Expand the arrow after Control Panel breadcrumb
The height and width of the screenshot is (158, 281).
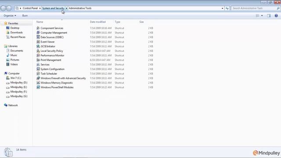[x=40, y=8]
